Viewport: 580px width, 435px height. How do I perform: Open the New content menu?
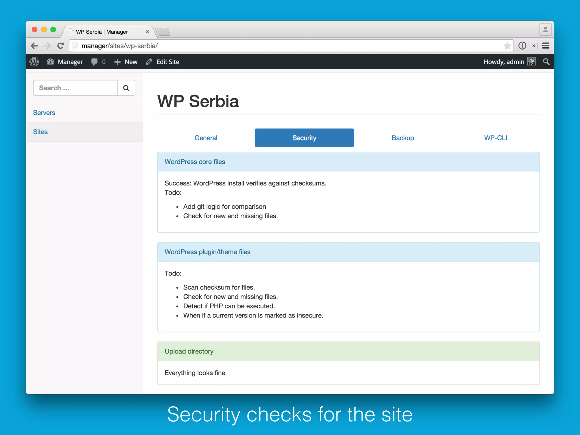(x=126, y=62)
